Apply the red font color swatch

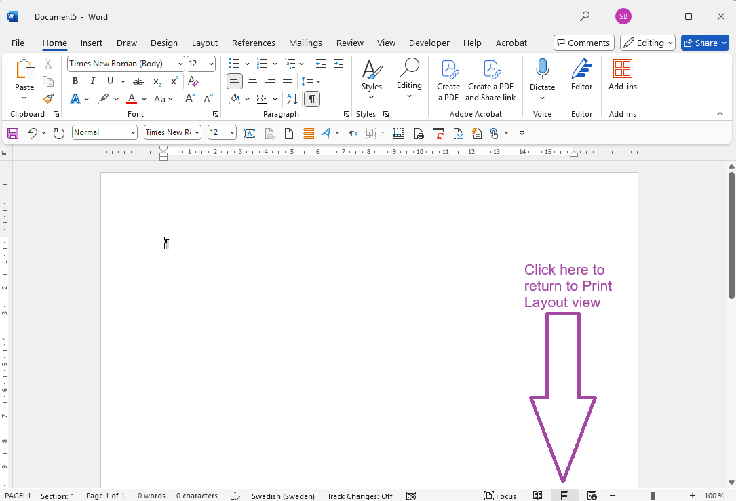pyautogui.click(x=132, y=99)
